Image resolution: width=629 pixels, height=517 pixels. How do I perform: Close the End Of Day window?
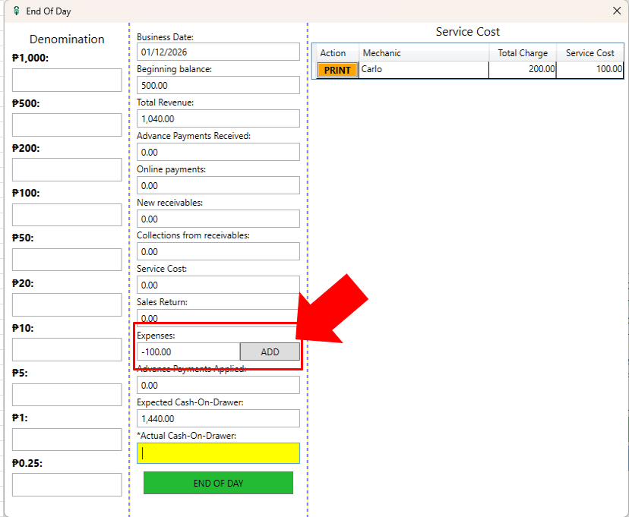pyautogui.click(x=617, y=11)
